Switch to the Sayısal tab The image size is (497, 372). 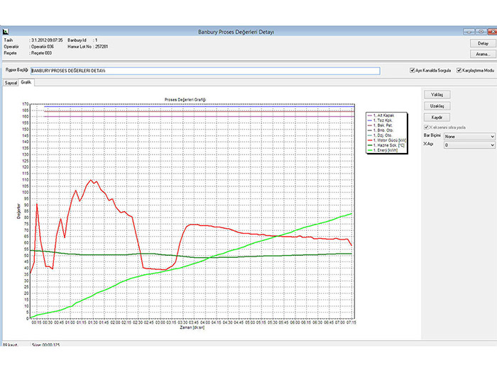point(11,82)
